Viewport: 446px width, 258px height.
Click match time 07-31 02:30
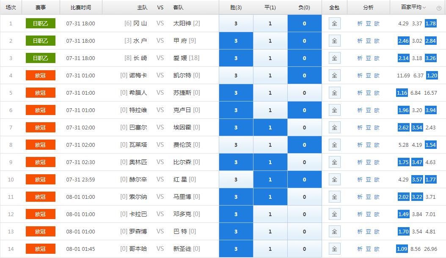tap(80, 162)
